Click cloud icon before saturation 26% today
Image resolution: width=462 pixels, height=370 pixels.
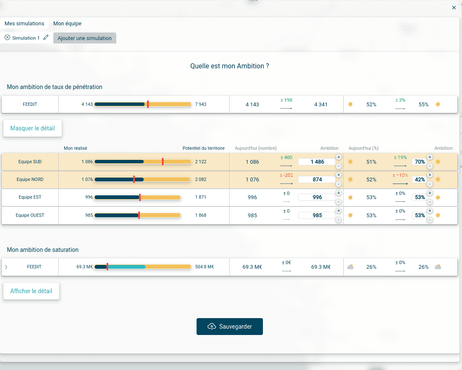point(350,267)
